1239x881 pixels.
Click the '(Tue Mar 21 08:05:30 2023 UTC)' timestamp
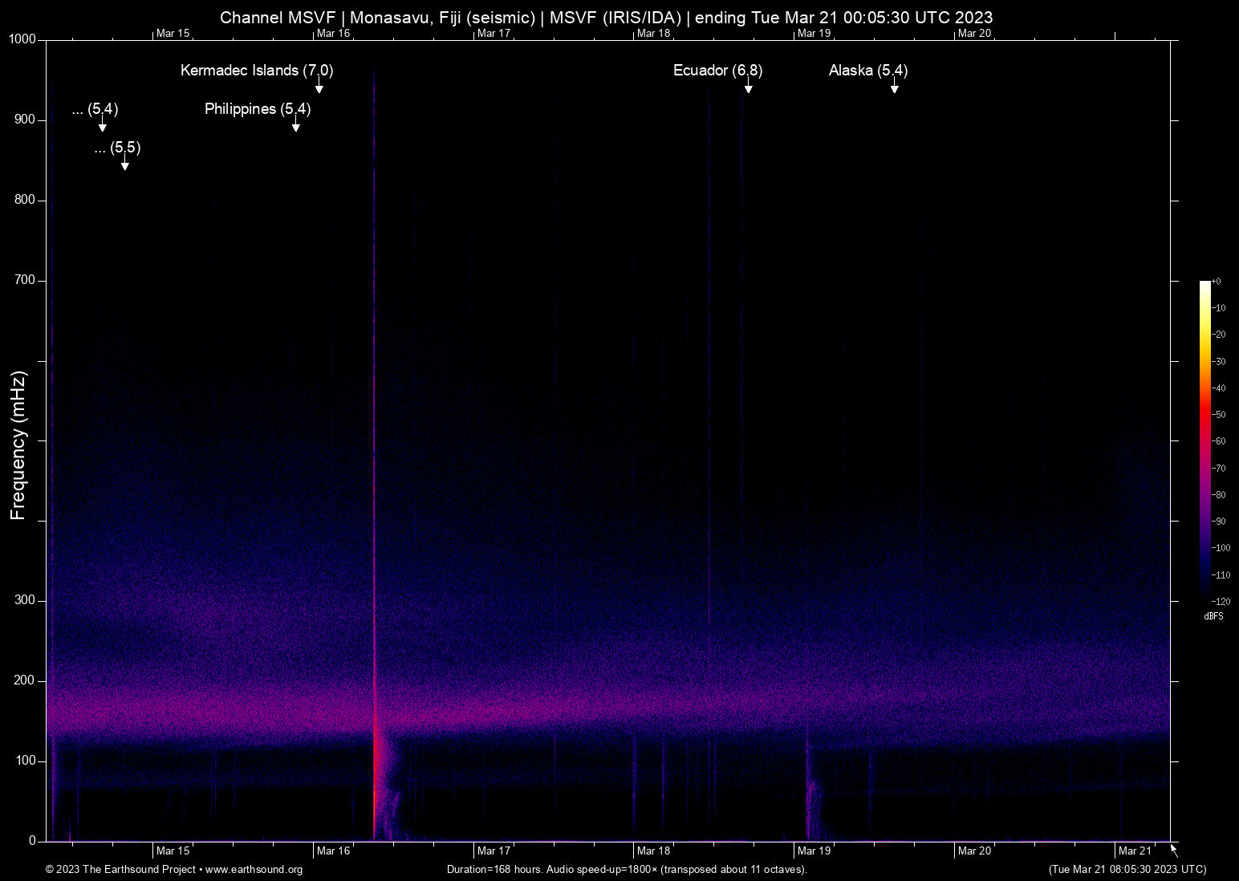coord(1127,870)
